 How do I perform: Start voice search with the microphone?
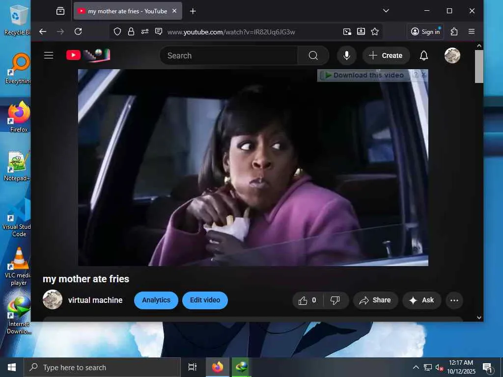click(346, 55)
